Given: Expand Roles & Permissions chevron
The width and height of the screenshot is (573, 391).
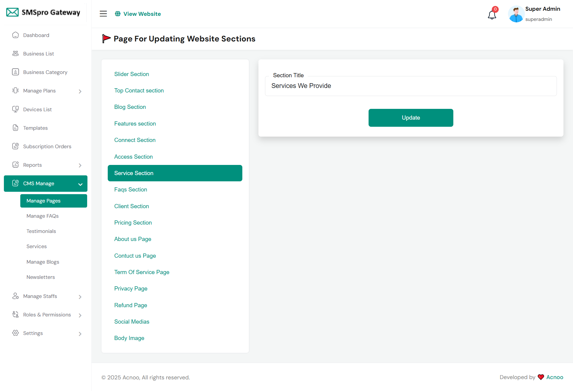Looking at the screenshot, I should point(80,315).
